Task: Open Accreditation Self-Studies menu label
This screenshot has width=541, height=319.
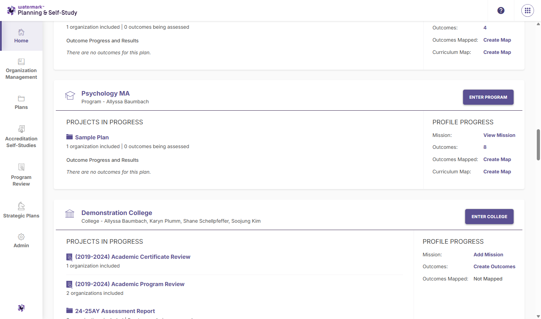Action: (21, 142)
